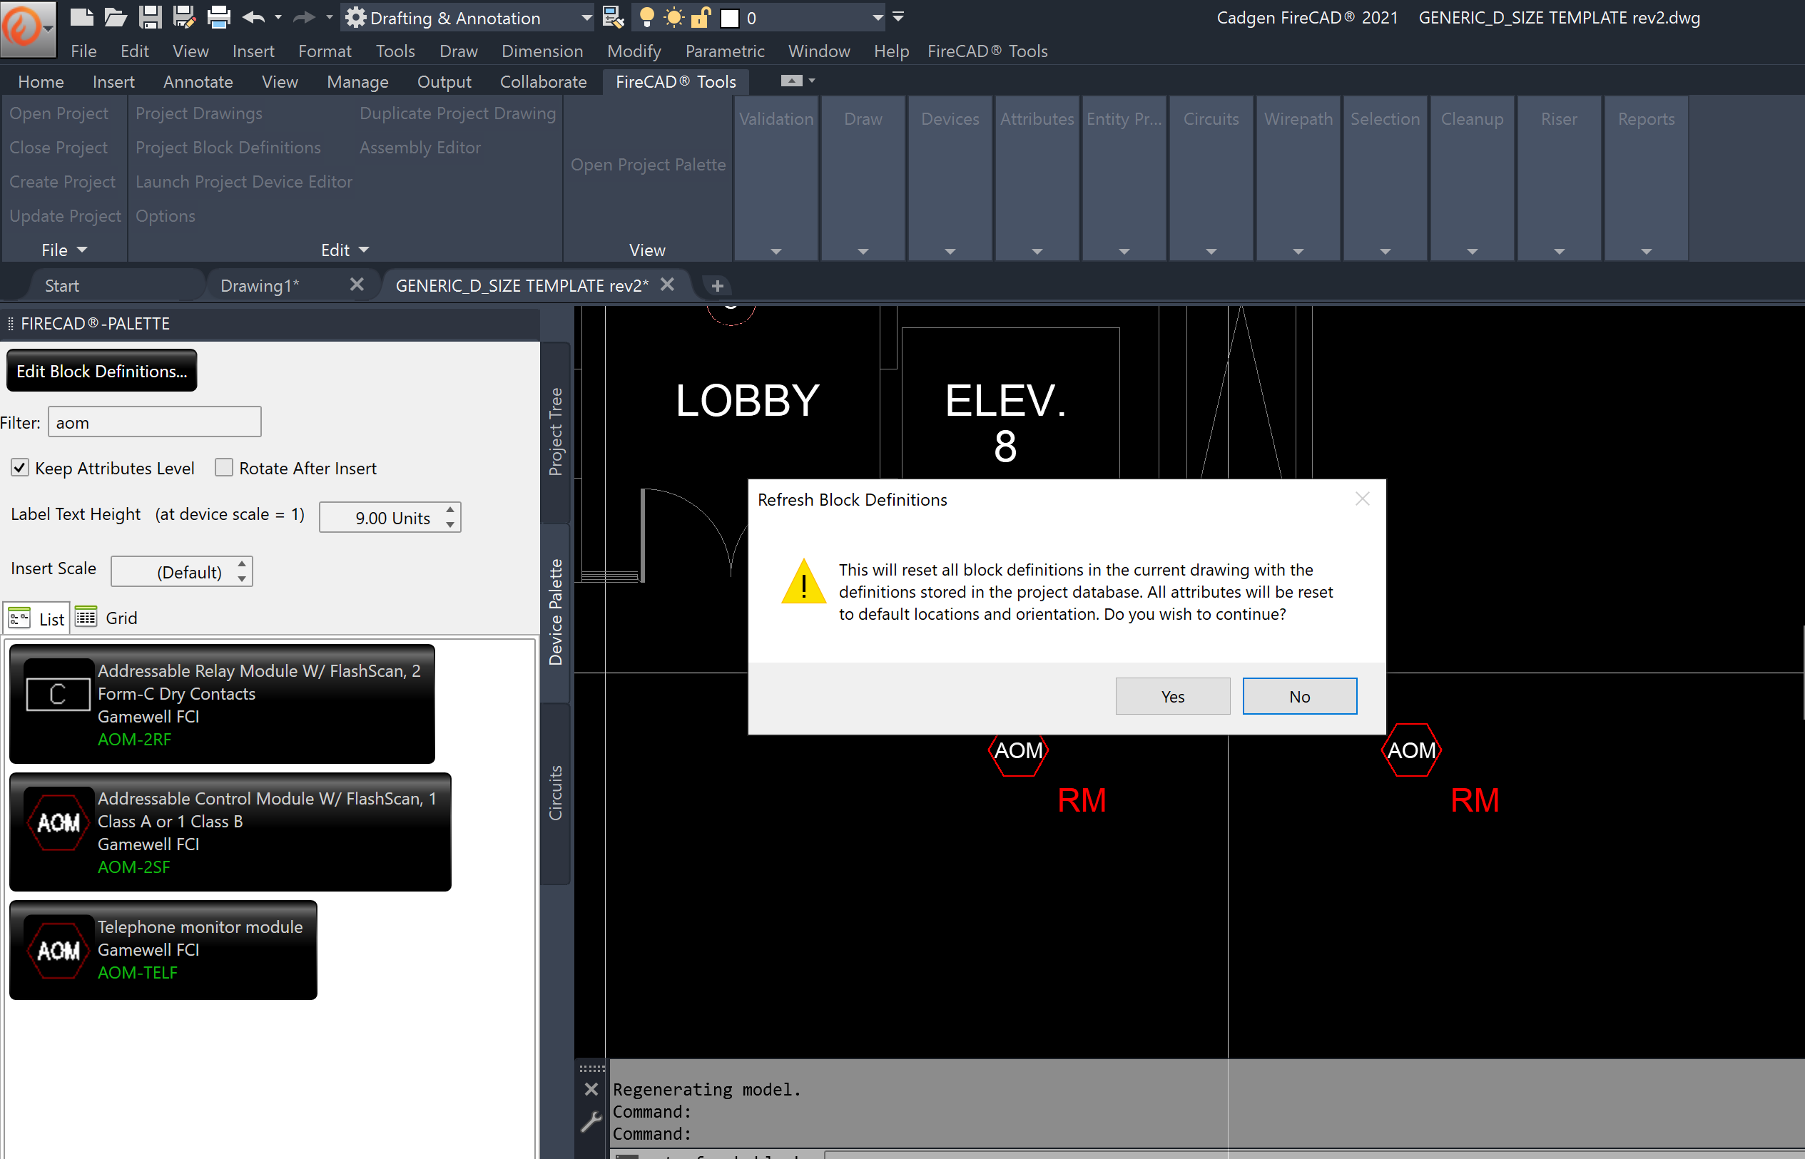Screen dimensions: 1805x1159
Task: Expand the Riser ribbon panel
Action: pos(1559,251)
